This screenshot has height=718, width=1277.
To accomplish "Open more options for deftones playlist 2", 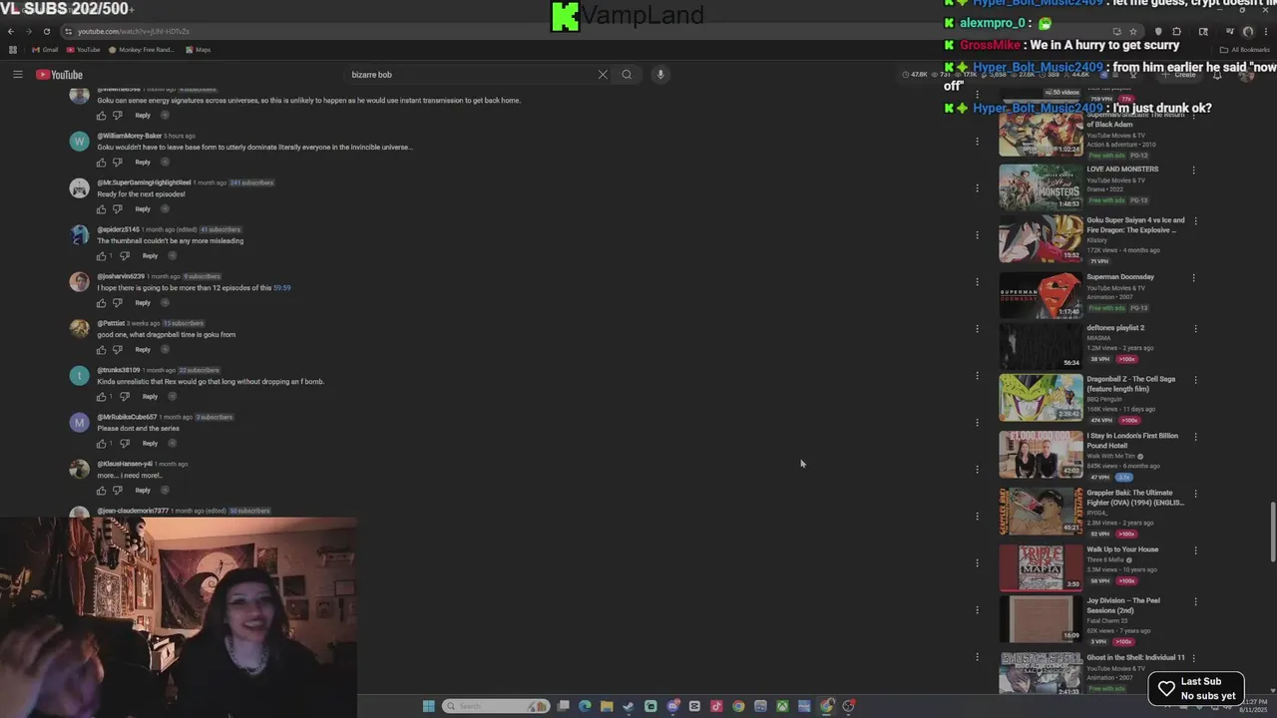I will (x=1193, y=328).
